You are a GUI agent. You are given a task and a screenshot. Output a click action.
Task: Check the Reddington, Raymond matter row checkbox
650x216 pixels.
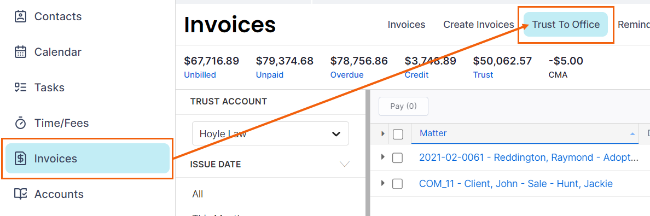(398, 157)
